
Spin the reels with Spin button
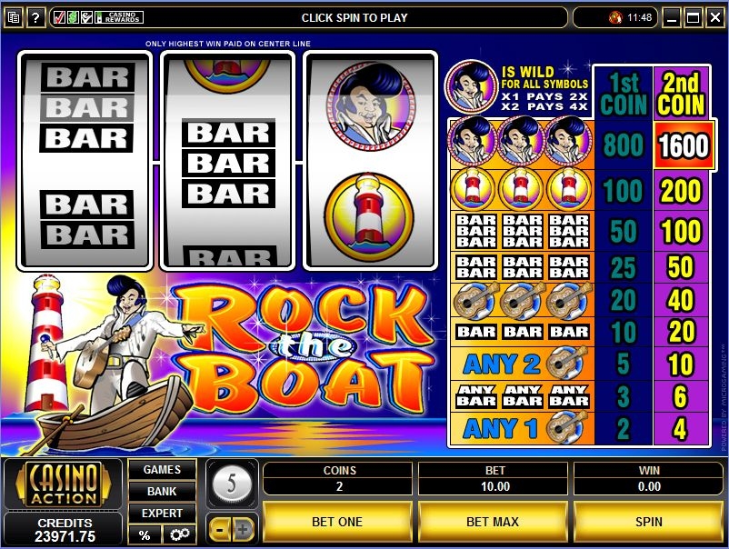[x=648, y=522]
